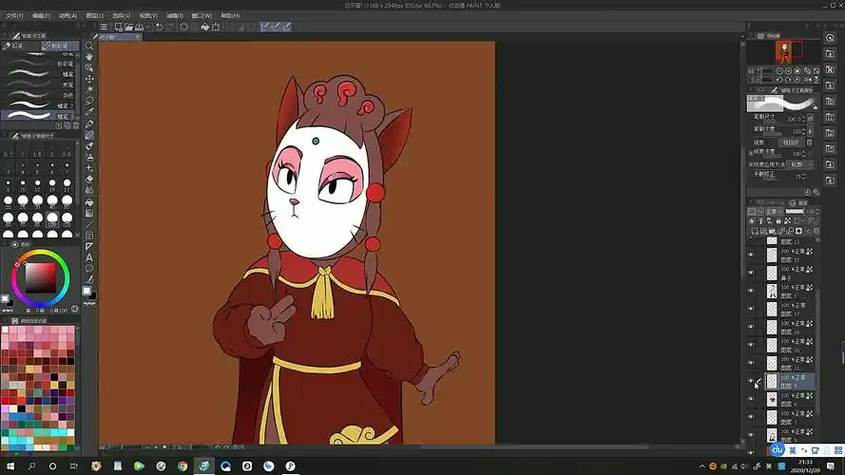Click the color wheel's center square
The image size is (845, 475).
tap(40, 276)
